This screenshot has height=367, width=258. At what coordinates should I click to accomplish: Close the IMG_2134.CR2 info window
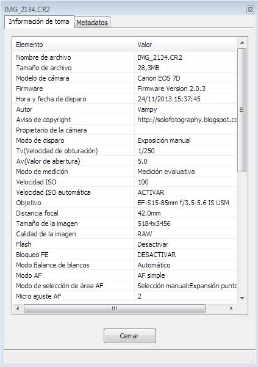pos(250,9)
